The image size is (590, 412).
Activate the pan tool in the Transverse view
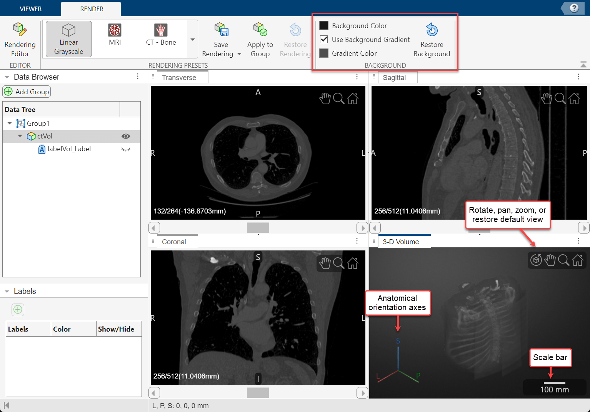click(x=325, y=98)
